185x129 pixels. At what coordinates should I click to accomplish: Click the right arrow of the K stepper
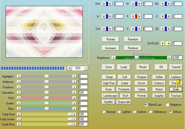point(140,16)
